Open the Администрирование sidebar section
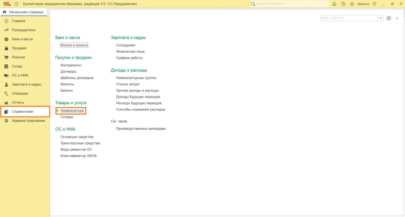The image size is (405, 217). coord(28,121)
